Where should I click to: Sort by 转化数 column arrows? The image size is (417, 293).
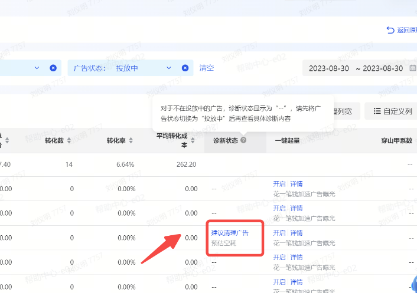point(69,141)
